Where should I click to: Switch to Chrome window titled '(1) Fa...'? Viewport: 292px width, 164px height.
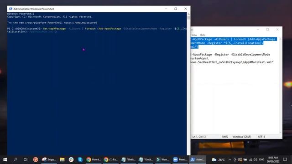111,159
